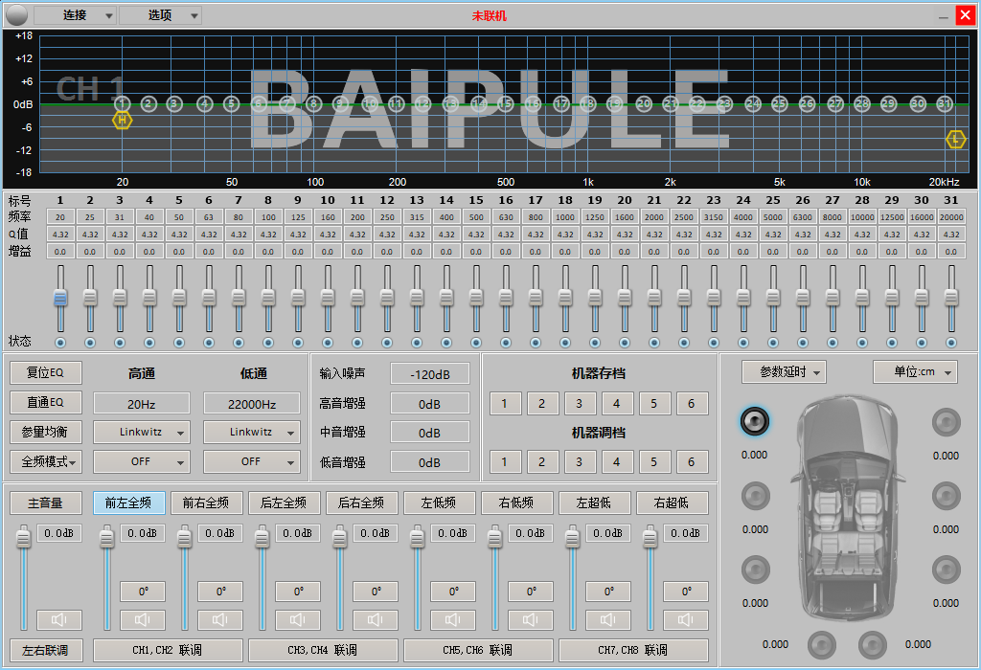
Task: Toggle the 状态 radio for band 16
Action: pos(506,343)
